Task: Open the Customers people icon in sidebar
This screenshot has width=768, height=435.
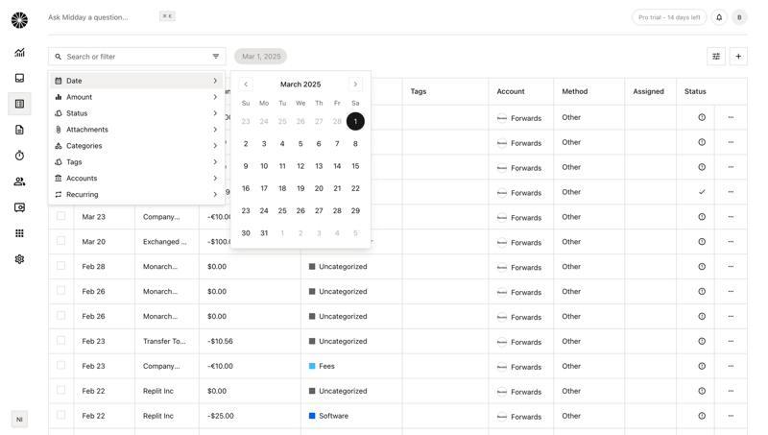Action: 19,181
